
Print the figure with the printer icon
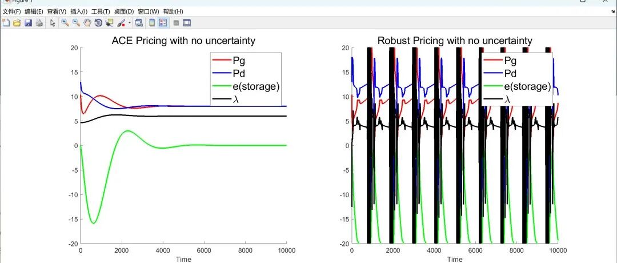[x=39, y=23]
